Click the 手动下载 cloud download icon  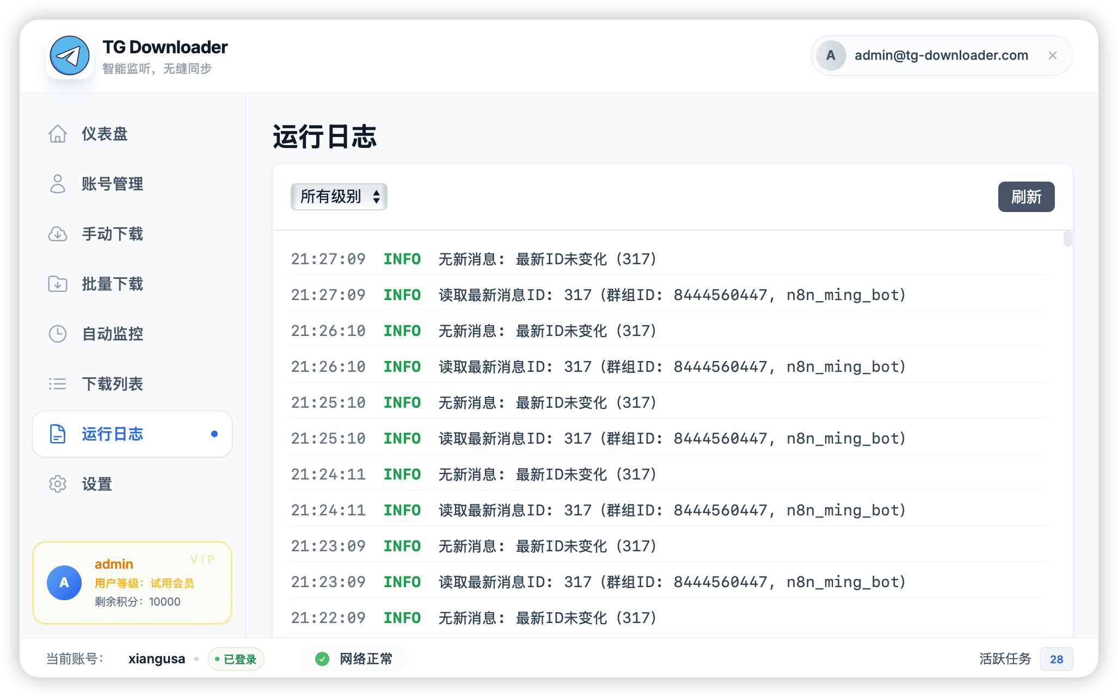click(x=58, y=234)
